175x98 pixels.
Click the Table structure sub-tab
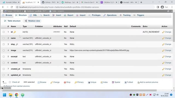12,21
